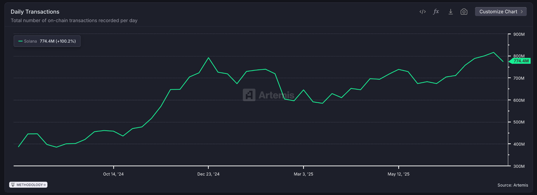Click the green 774.4M value tag arrow
The width and height of the screenshot is (537, 195).
pos(510,61)
